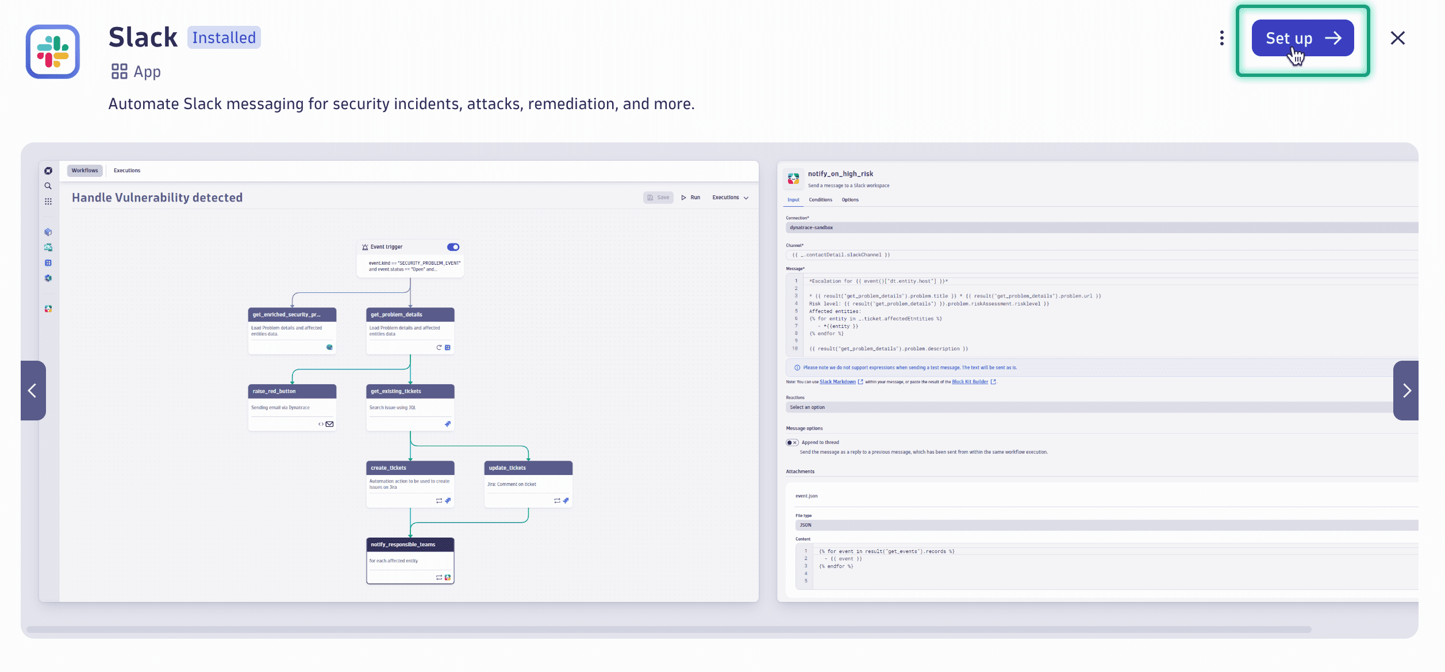Click the App category grid icon
The width and height of the screenshot is (1445, 672).
pyautogui.click(x=120, y=71)
